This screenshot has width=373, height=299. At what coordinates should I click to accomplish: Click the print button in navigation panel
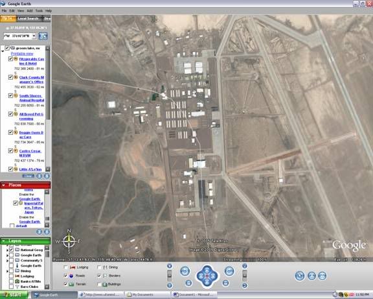click(311, 276)
